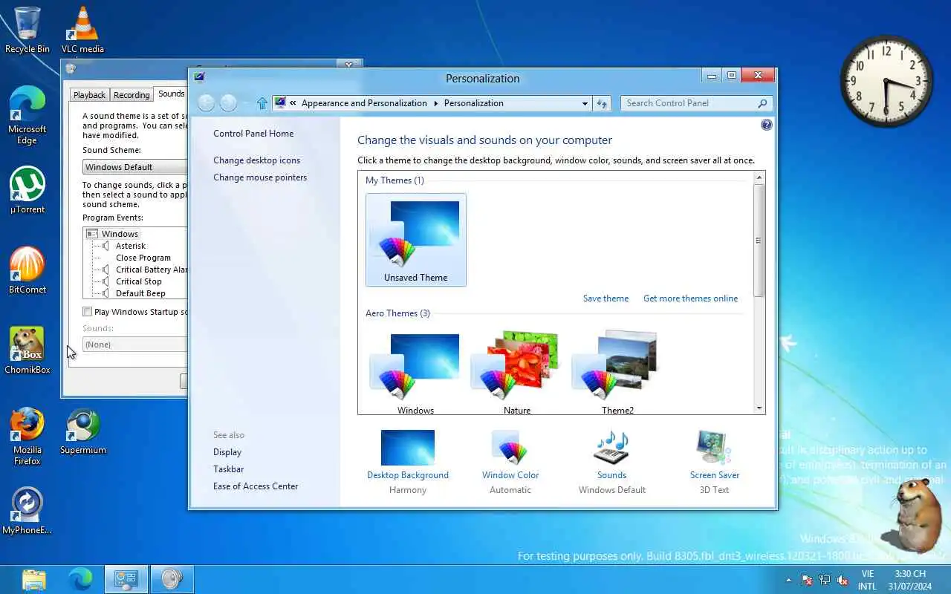Screen dimensions: 951x594
Task: Open Change mouse pointers link
Action: click(260, 177)
